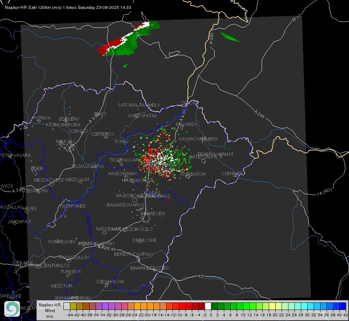
Task: Click the EDELÉNY label
Action: click(69, 119)
